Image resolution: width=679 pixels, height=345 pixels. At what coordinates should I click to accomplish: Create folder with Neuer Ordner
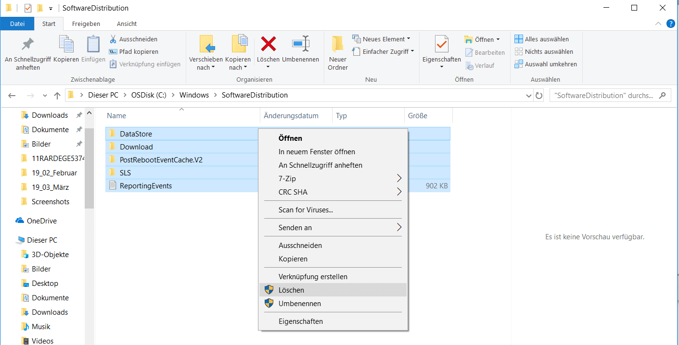tap(338, 53)
